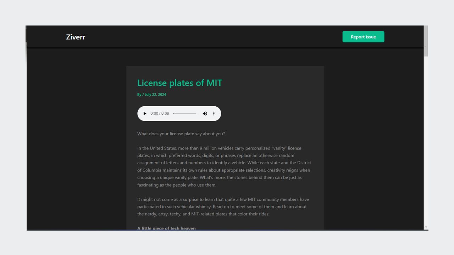Grab the page vertical scrollbar thumb
This screenshot has height=255, width=454.
pos(426,41)
